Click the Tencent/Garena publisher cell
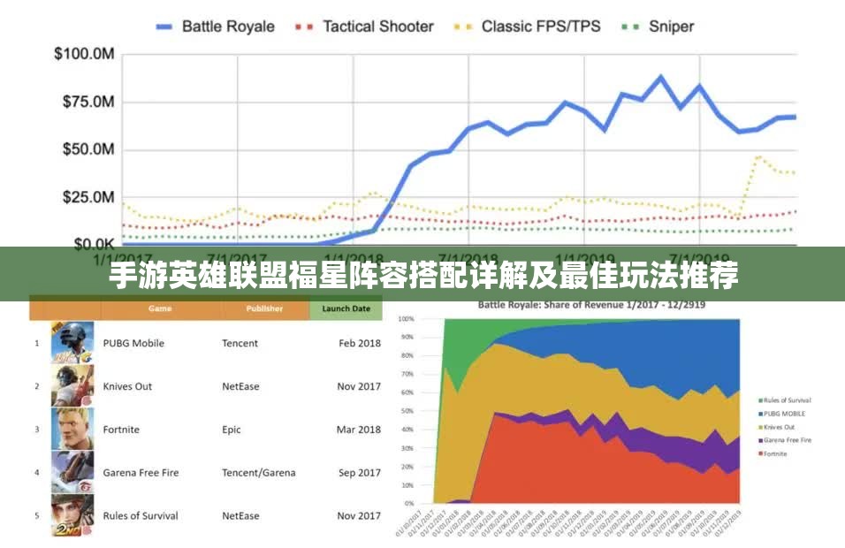845x548 pixels. [259, 473]
